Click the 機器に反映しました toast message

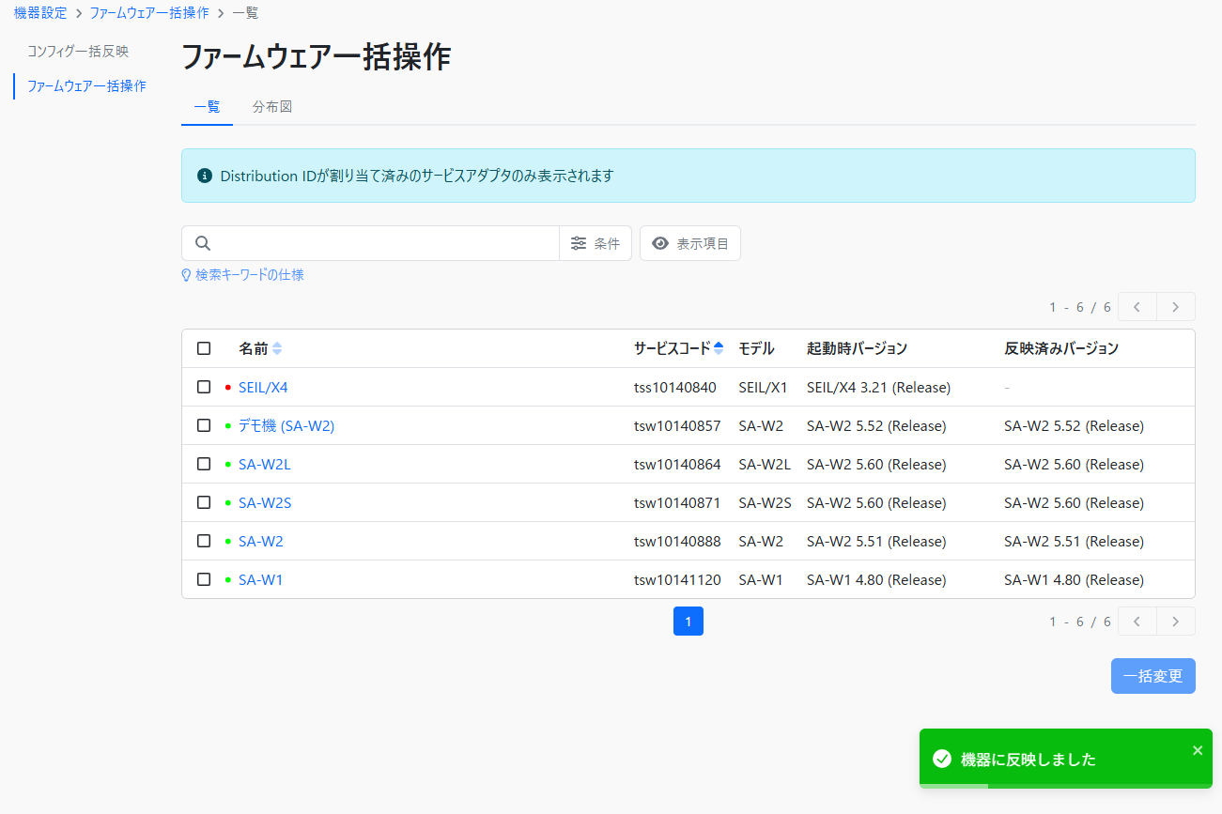point(1029,760)
